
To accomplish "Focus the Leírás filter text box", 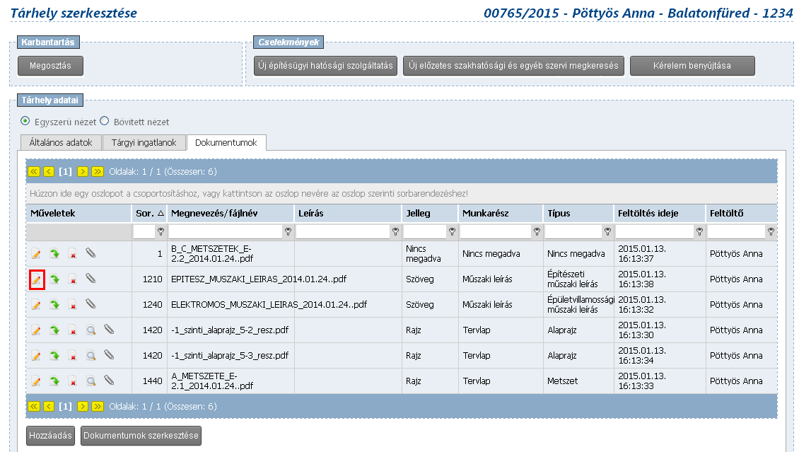I will pyautogui.click(x=343, y=232).
